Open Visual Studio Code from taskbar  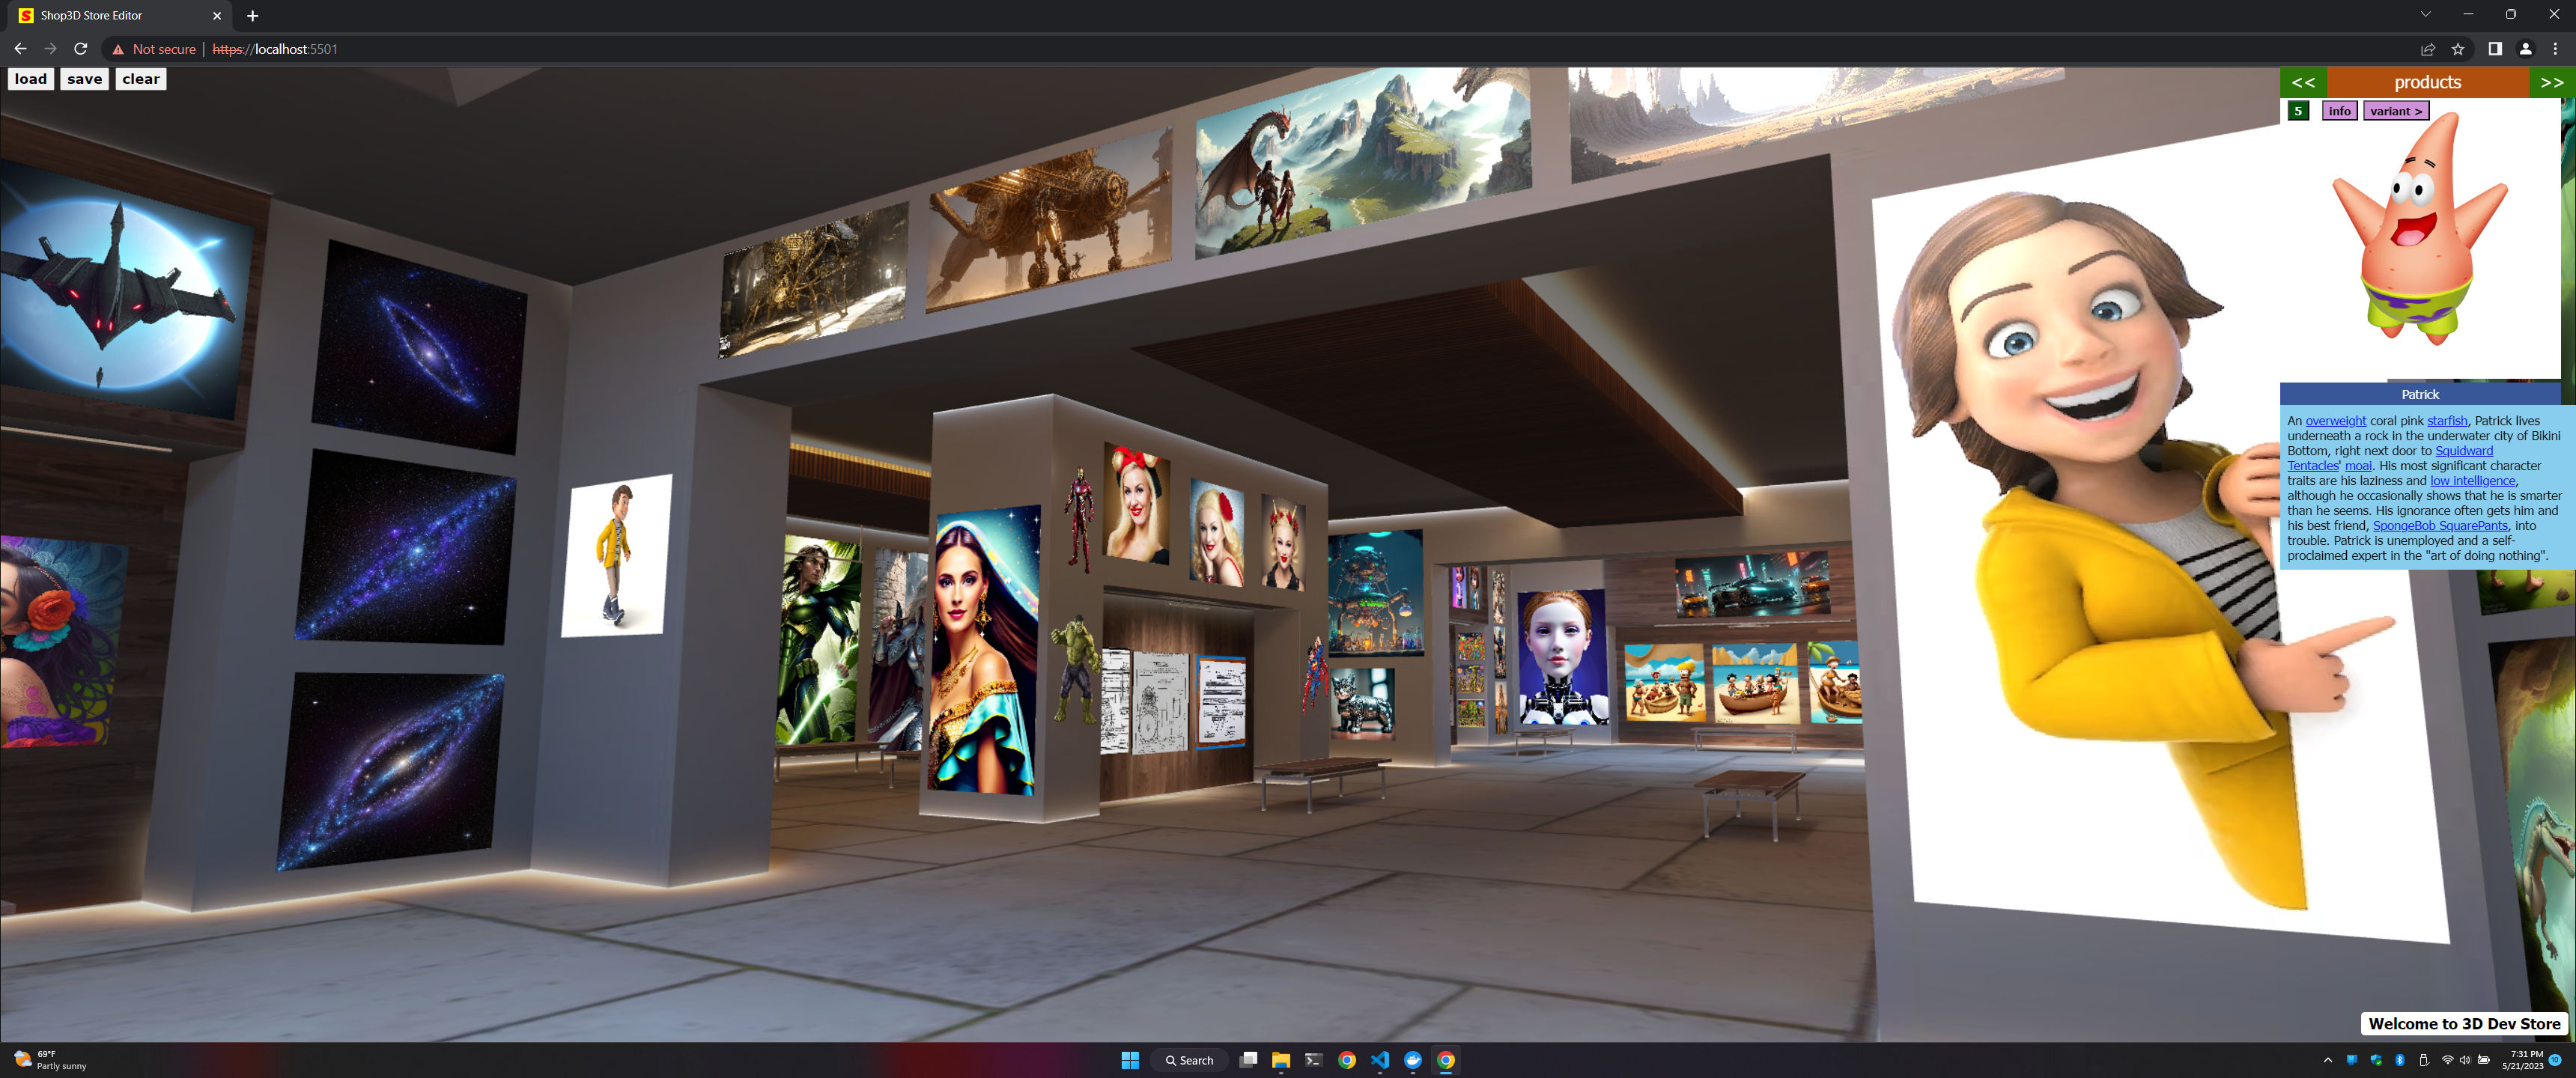[1380, 1060]
